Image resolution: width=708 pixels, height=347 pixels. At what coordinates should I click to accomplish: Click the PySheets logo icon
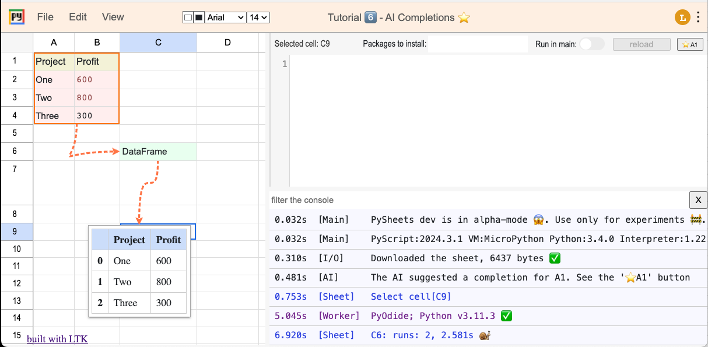(x=16, y=17)
